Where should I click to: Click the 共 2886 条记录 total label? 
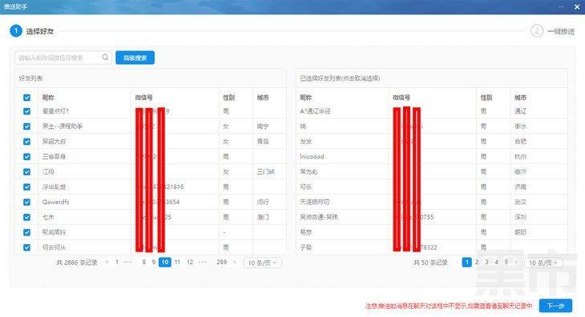(x=77, y=263)
